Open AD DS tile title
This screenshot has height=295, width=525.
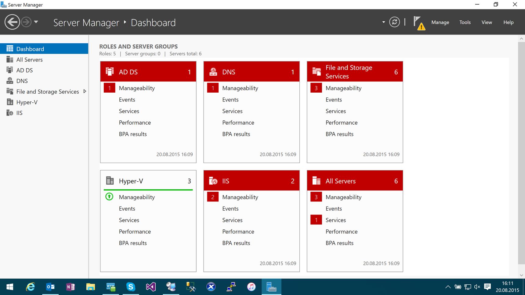128,72
